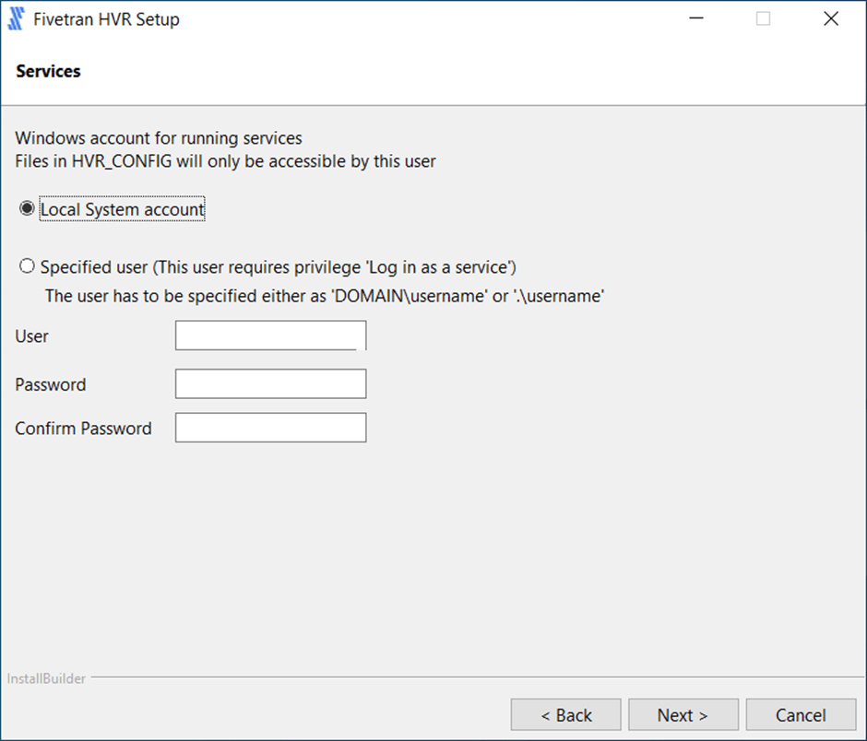
Task: Click the greyed-out maximize window icon
Action: coord(763,19)
